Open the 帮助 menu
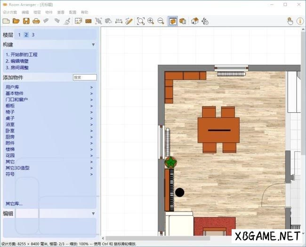This screenshot has width=306, height=247. [x=84, y=12]
